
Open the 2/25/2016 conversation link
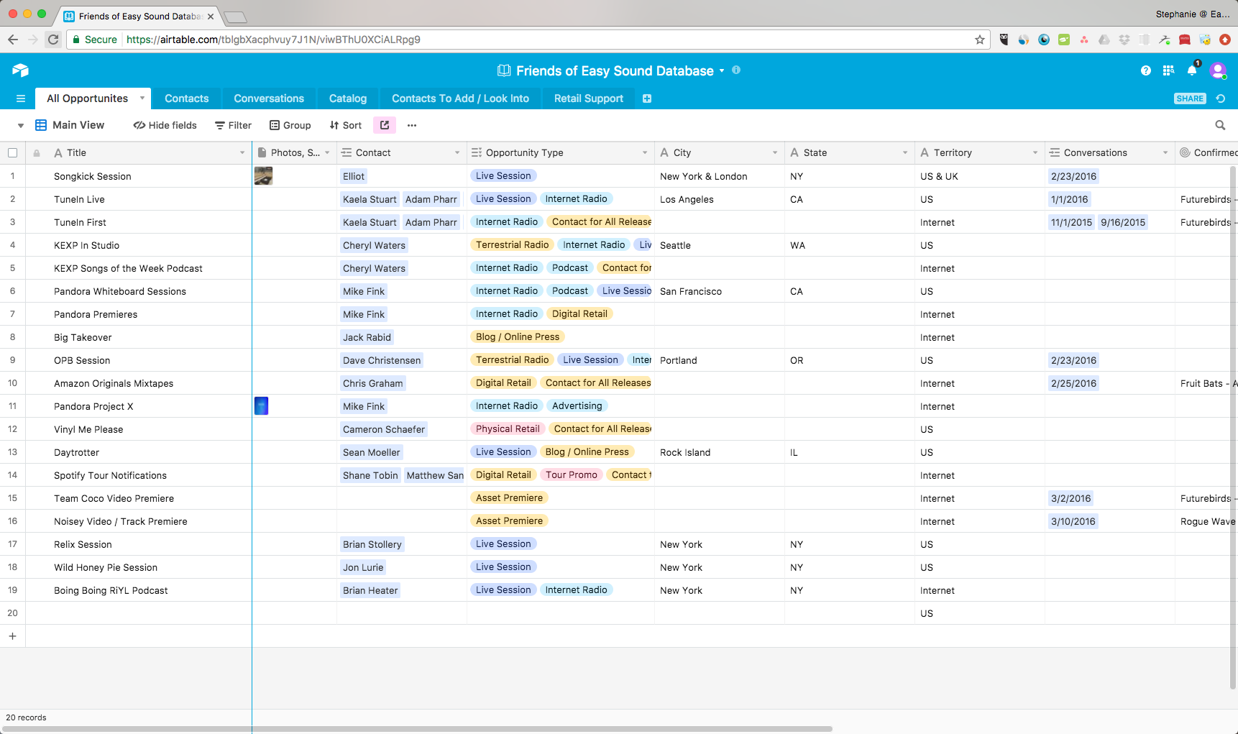tap(1073, 383)
